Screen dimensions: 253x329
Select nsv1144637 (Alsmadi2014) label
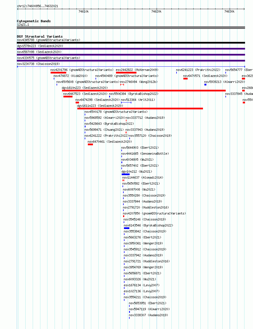tap(143, 177)
